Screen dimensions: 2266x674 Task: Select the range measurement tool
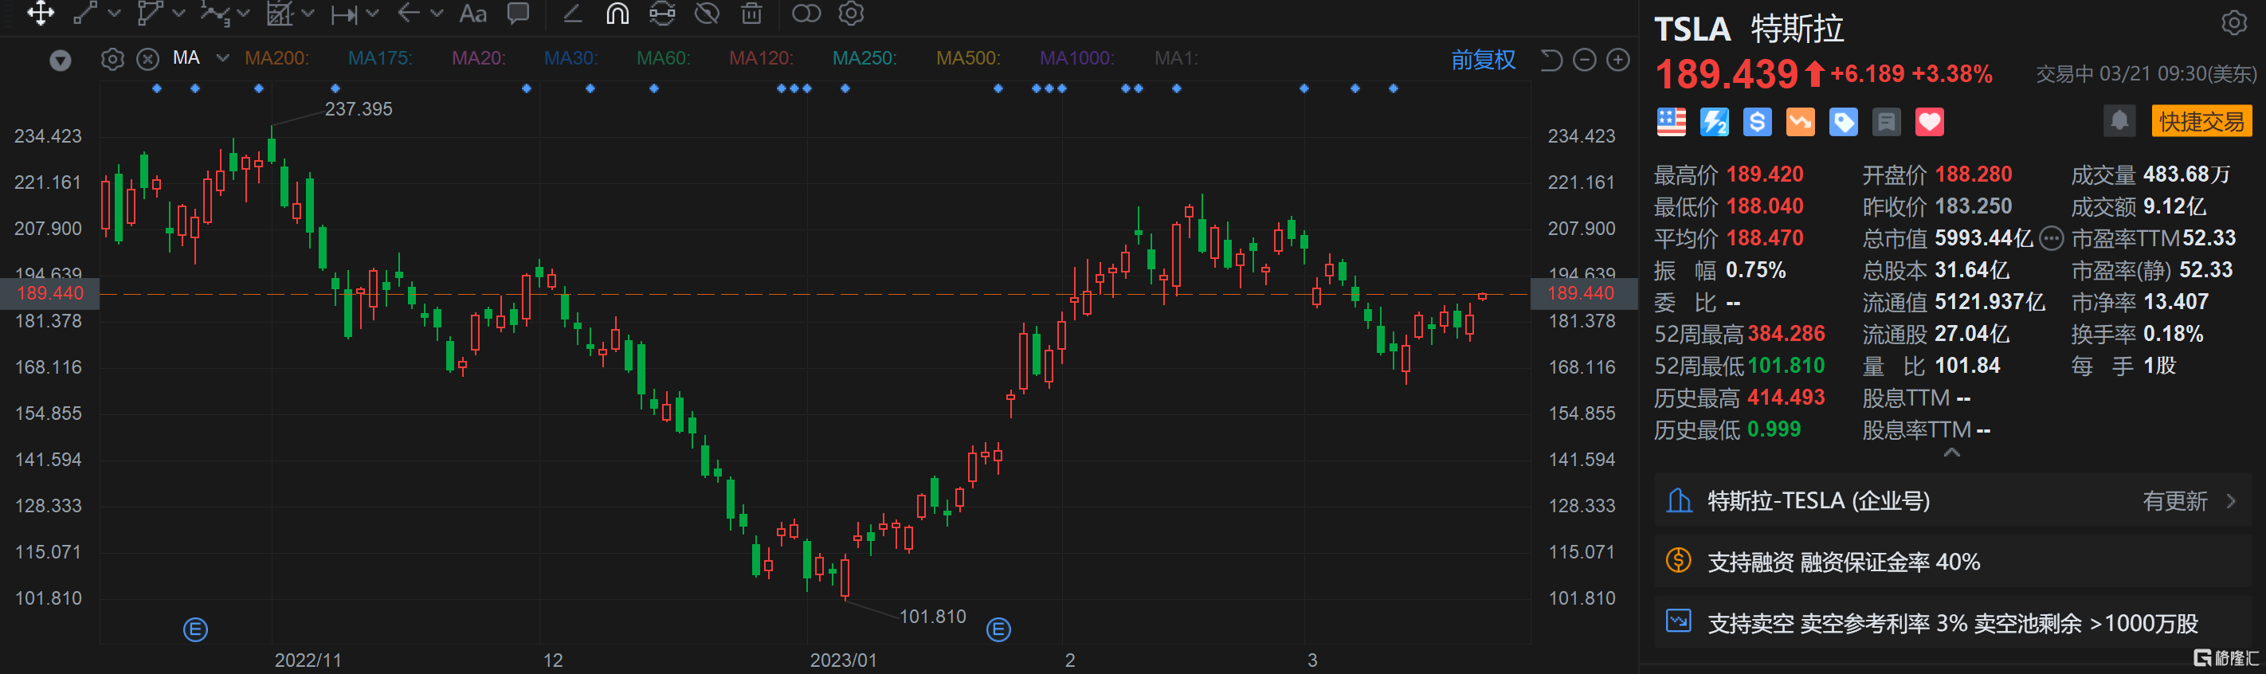click(344, 14)
